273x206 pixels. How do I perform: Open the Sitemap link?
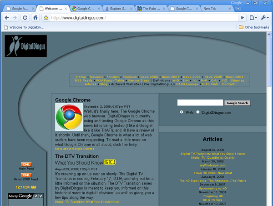point(238,80)
